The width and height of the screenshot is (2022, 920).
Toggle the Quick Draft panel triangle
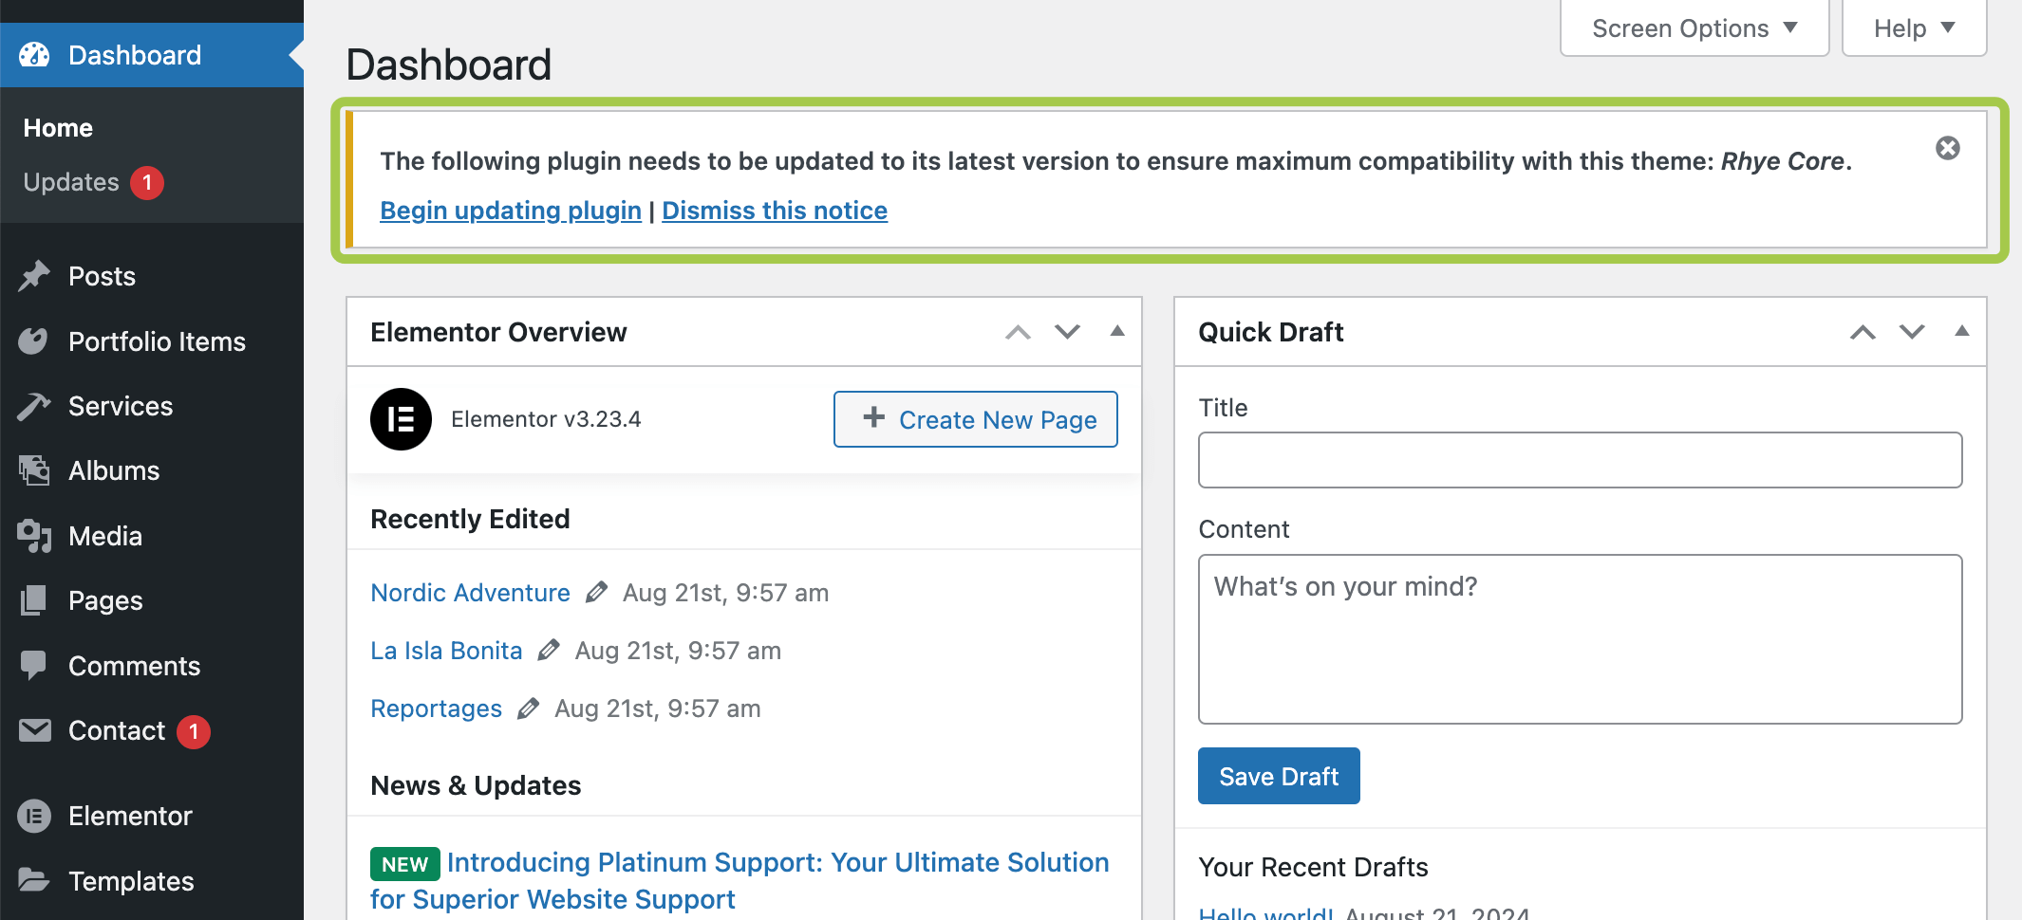[x=1961, y=332]
